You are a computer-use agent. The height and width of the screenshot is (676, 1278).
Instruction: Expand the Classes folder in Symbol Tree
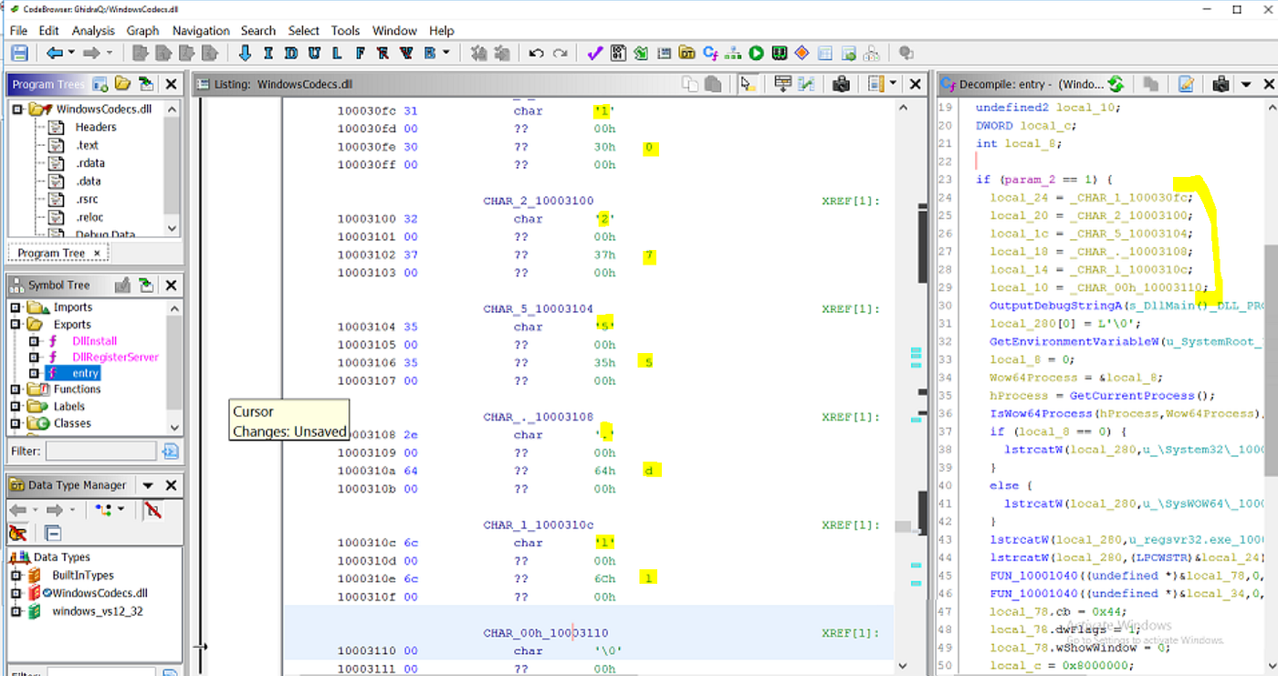coord(16,423)
